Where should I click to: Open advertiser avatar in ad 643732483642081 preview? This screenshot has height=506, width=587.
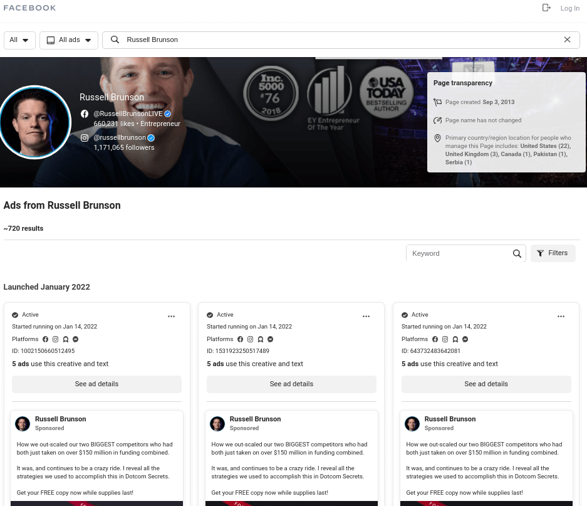click(x=412, y=423)
